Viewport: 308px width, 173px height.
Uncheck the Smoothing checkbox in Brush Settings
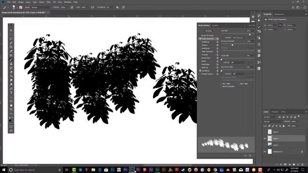click(x=200, y=71)
